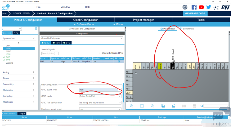Viewport: 233px width, 128px height.
Task: Rotate chip clockwise in pinout toolbar
Action: click(163, 106)
